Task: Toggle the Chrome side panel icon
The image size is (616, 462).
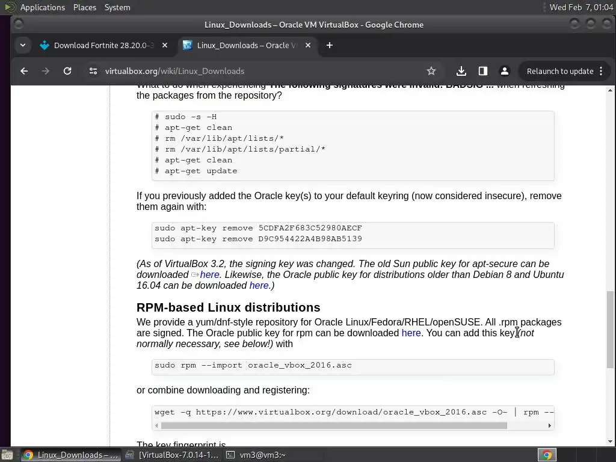Action: click(483, 71)
